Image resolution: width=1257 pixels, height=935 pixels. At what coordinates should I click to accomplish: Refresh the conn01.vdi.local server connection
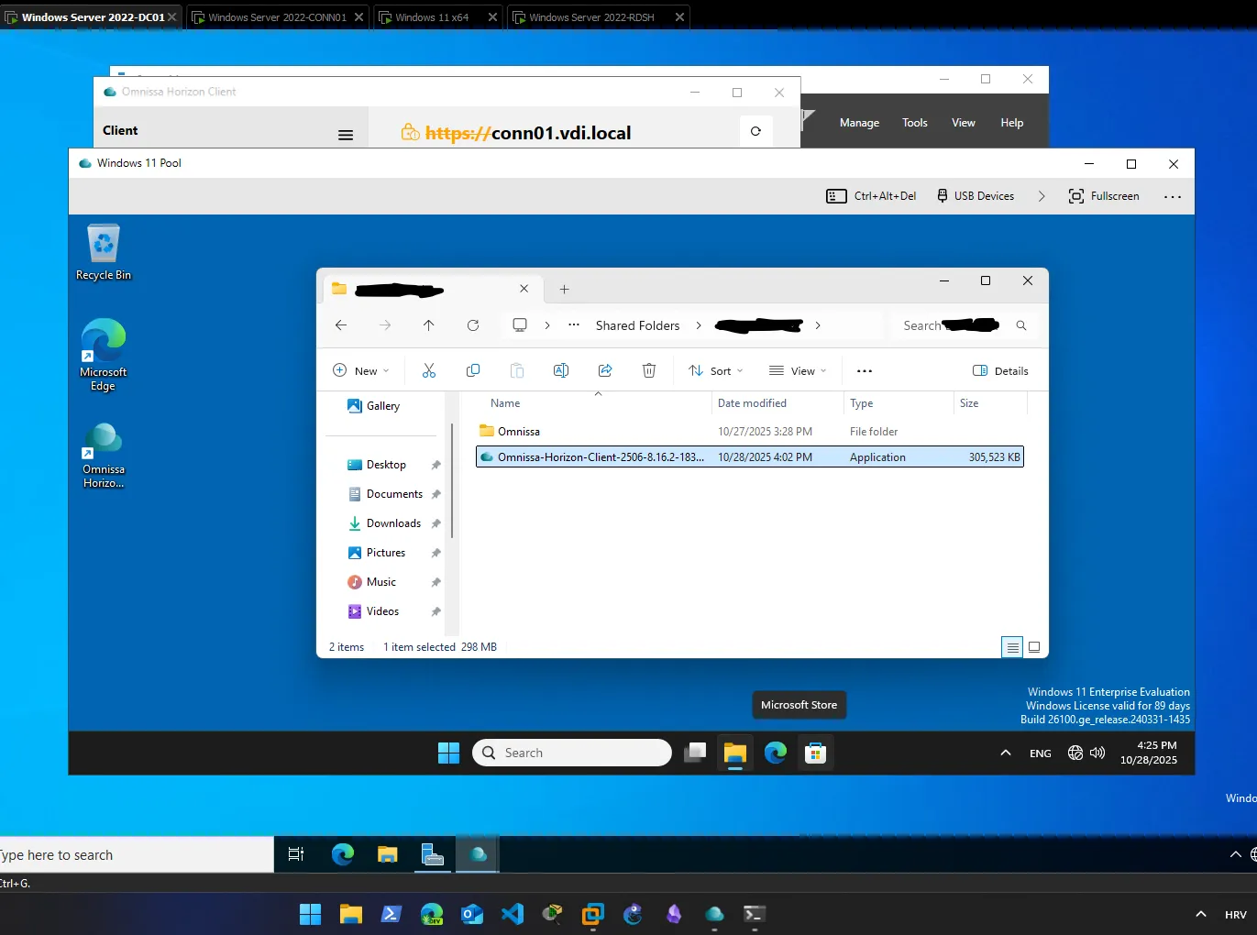(755, 131)
